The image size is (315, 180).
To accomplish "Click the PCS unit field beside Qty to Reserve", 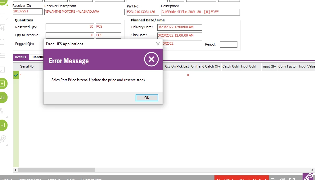I will click(109, 35).
